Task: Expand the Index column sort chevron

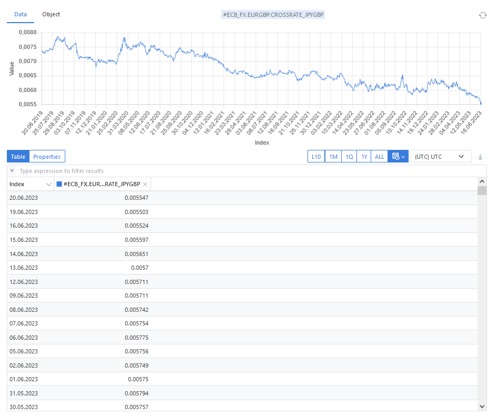Action: pos(49,184)
